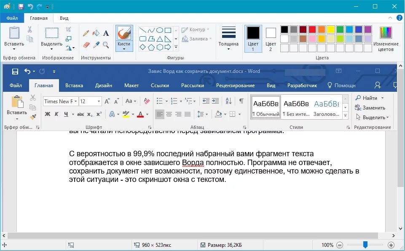Choose the Pentagon shape
The width and height of the screenshot is (405, 251).
(151, 47)
